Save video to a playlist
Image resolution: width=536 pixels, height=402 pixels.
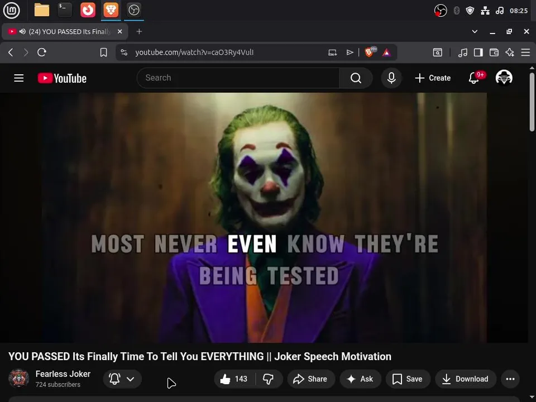pos(408,379)
